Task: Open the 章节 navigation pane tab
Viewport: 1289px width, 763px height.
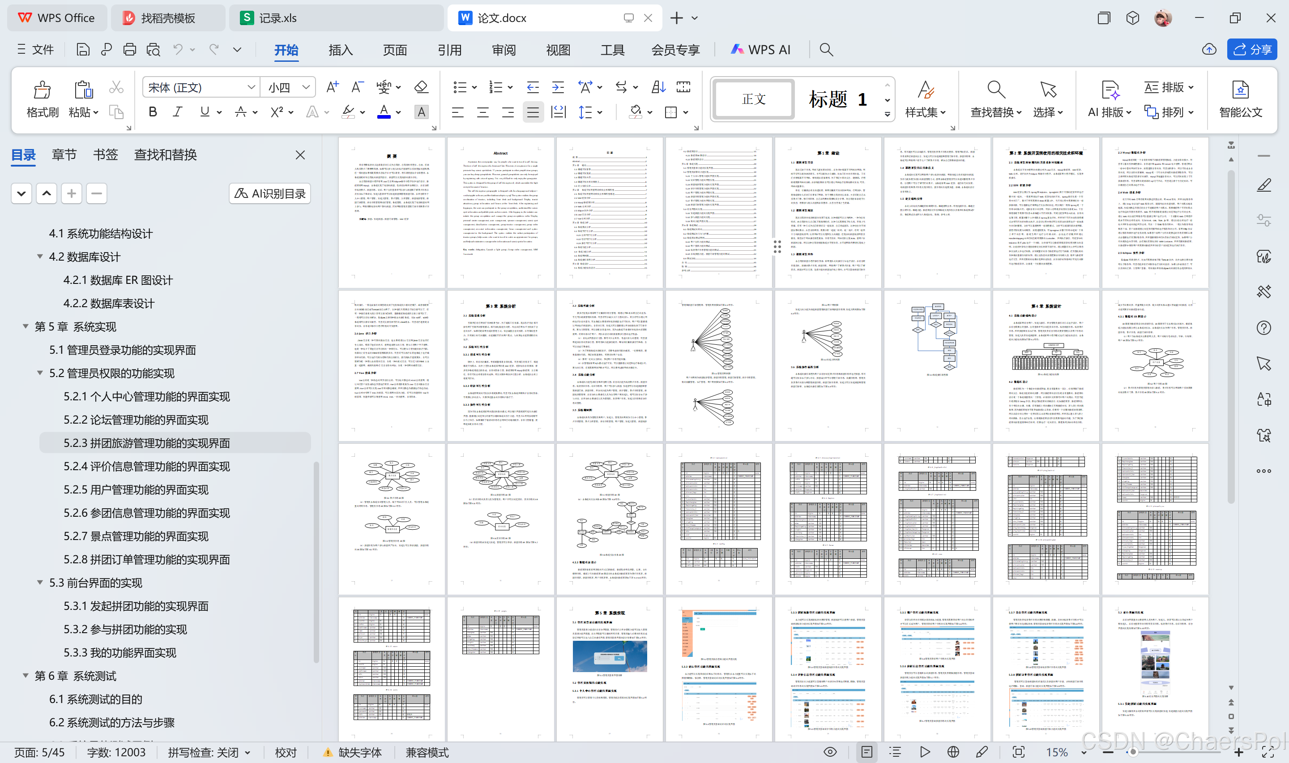Action: pos(64,155)
